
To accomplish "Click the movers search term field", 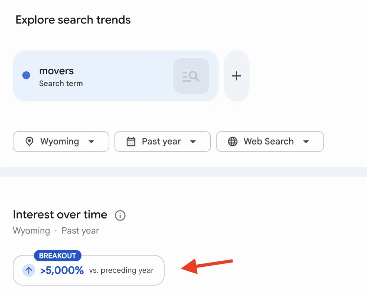I will pos(116,76).
